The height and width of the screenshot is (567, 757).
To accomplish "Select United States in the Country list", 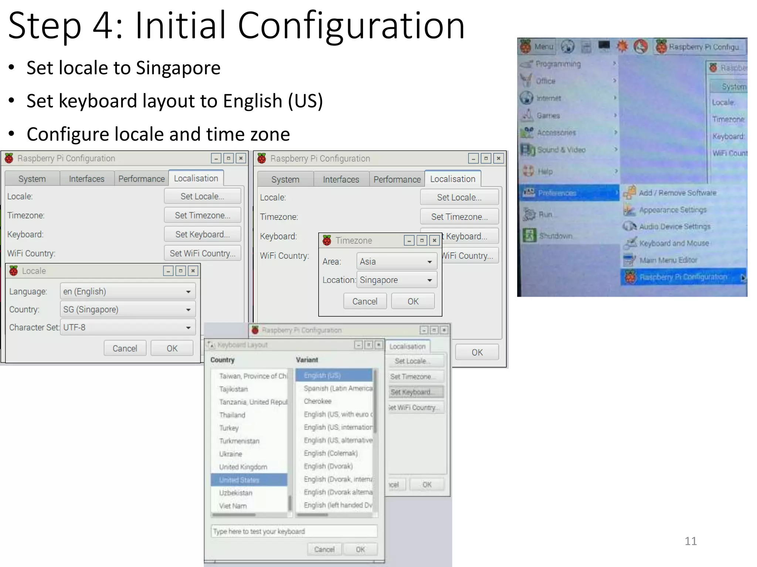I will [249, 480].
